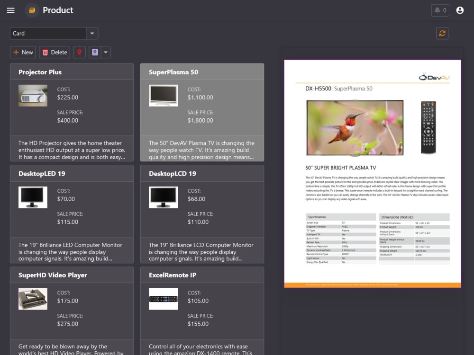Click the $275.00 sale price
Screen dimensions: 474x355
click(67, 324)
